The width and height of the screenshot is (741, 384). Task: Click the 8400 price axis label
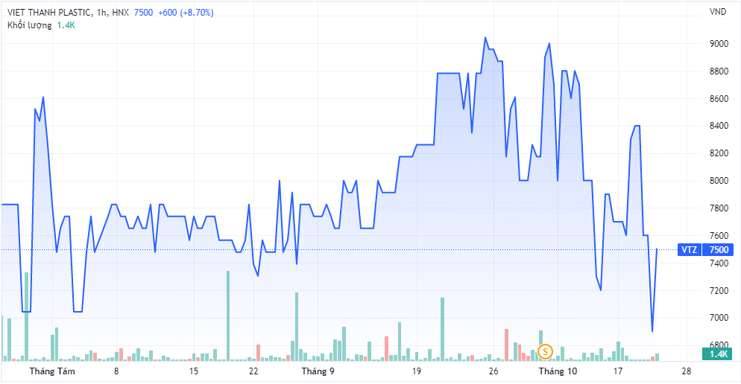(x=719, y=126)
